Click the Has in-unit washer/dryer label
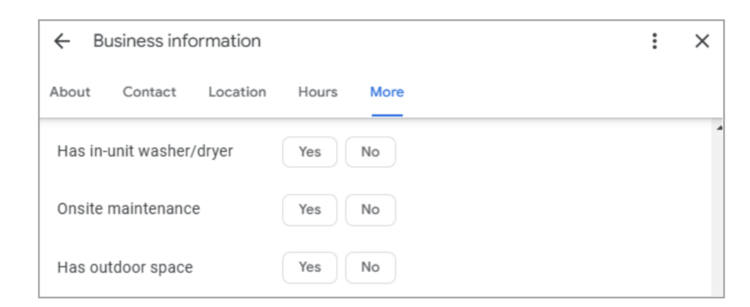Viewport: 750px width, 307px height. [x=145, y=152]
